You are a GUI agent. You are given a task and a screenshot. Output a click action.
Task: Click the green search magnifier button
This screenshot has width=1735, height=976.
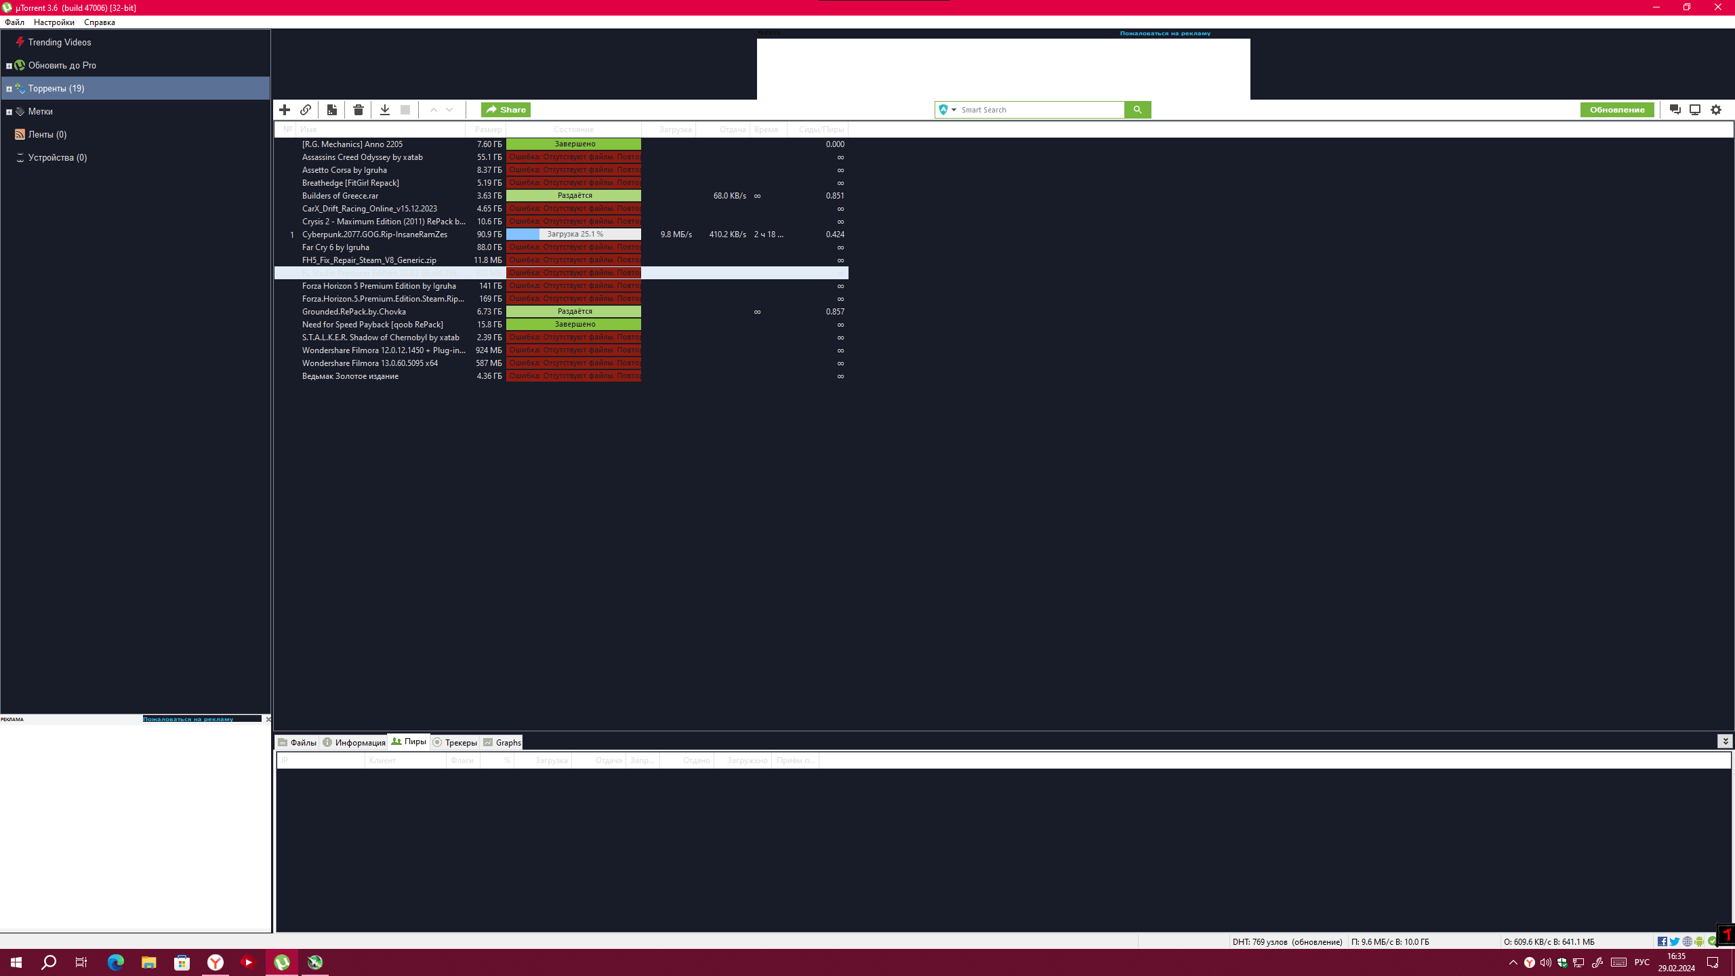coord(1137,110)
